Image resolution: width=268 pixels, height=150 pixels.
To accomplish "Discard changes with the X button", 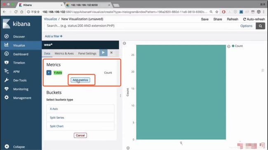I will point(111,52).
